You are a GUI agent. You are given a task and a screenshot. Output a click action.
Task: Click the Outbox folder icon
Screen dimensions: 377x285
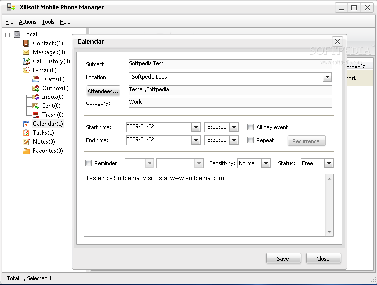(36, 88)
